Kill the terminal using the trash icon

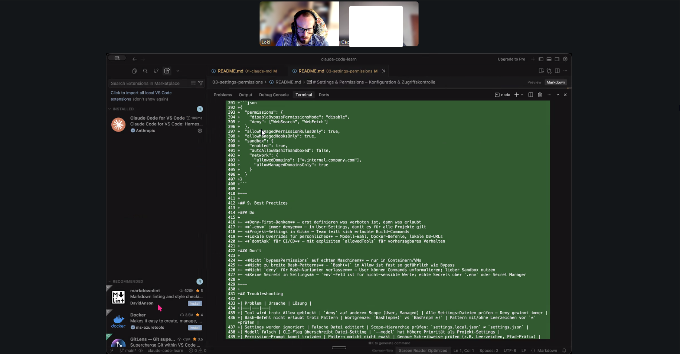(x=540, y=95)
